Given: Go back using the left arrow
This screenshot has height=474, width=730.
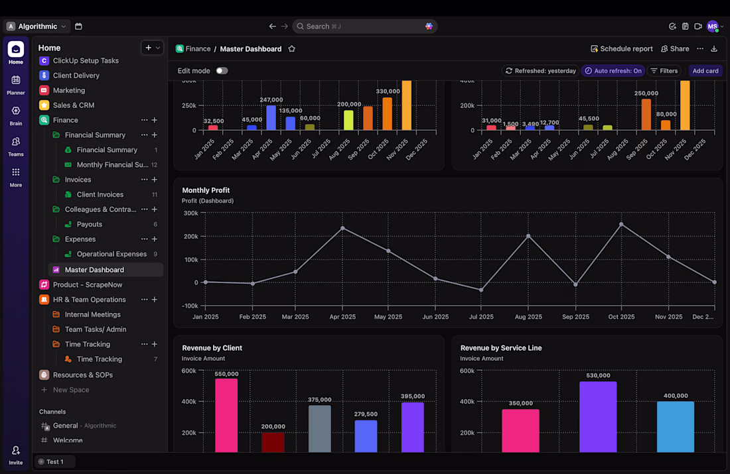Looking at the screenshot, I should coord(272,27).
